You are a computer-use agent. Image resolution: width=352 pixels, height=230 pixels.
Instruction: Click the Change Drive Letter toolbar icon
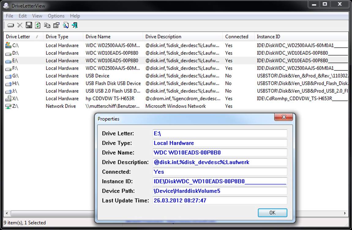pyautogui.click(x=10, y=25)
